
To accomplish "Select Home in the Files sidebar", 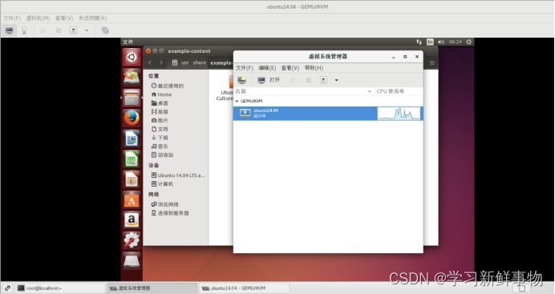I will click(x=162, y=95).
